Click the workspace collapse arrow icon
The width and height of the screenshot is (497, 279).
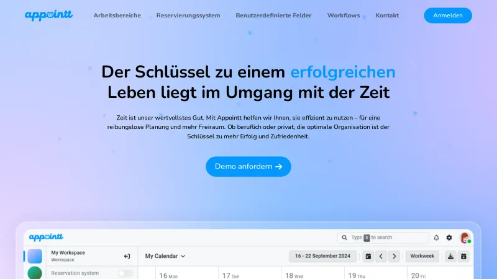pos(127,256)
